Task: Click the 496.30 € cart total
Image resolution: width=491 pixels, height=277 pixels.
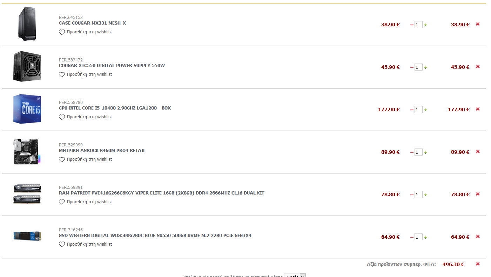Action: pos(453,264)
